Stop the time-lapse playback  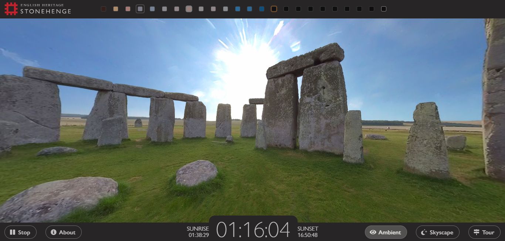20,232
